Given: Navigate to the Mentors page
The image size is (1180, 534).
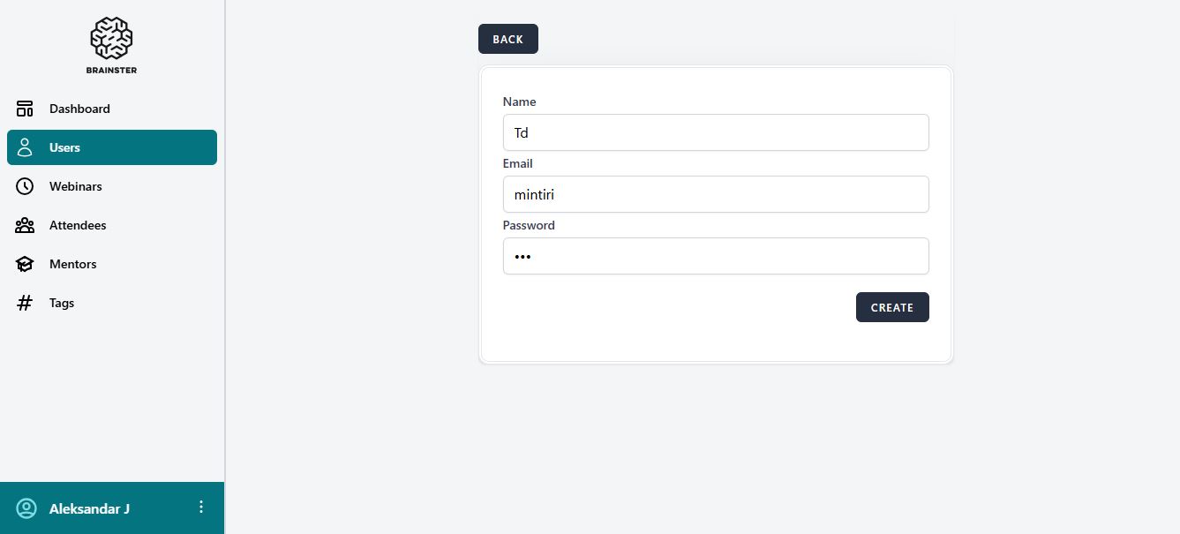Looking at the screenshot, I should (x=73, y=264).
